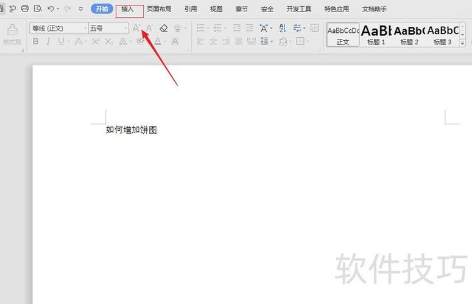
Task: Open the 视图 tab
Action: [216, 9]
